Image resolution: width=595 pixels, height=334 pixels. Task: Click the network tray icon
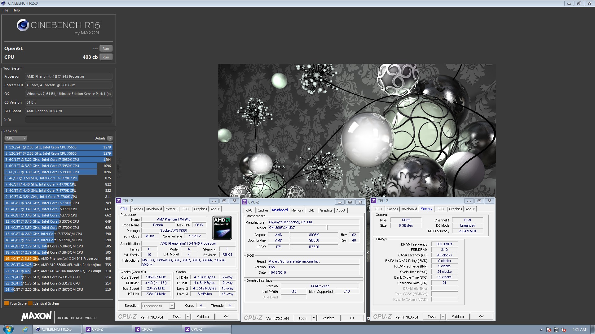[x=556, y=330]
